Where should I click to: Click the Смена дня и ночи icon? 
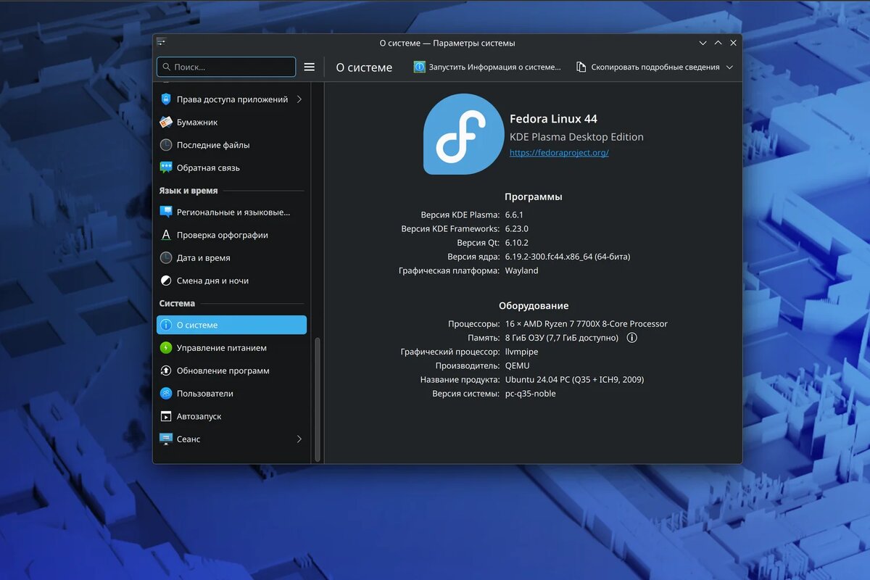point(165,281)
